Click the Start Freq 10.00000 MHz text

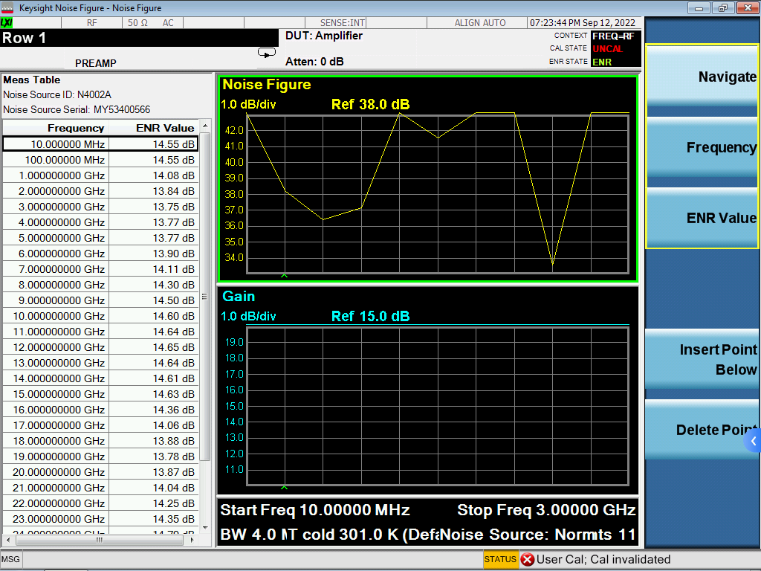pyautogui.click(x=315, y=510)
